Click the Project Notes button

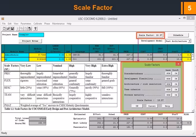pyautogui.click(x=30, y=41)
